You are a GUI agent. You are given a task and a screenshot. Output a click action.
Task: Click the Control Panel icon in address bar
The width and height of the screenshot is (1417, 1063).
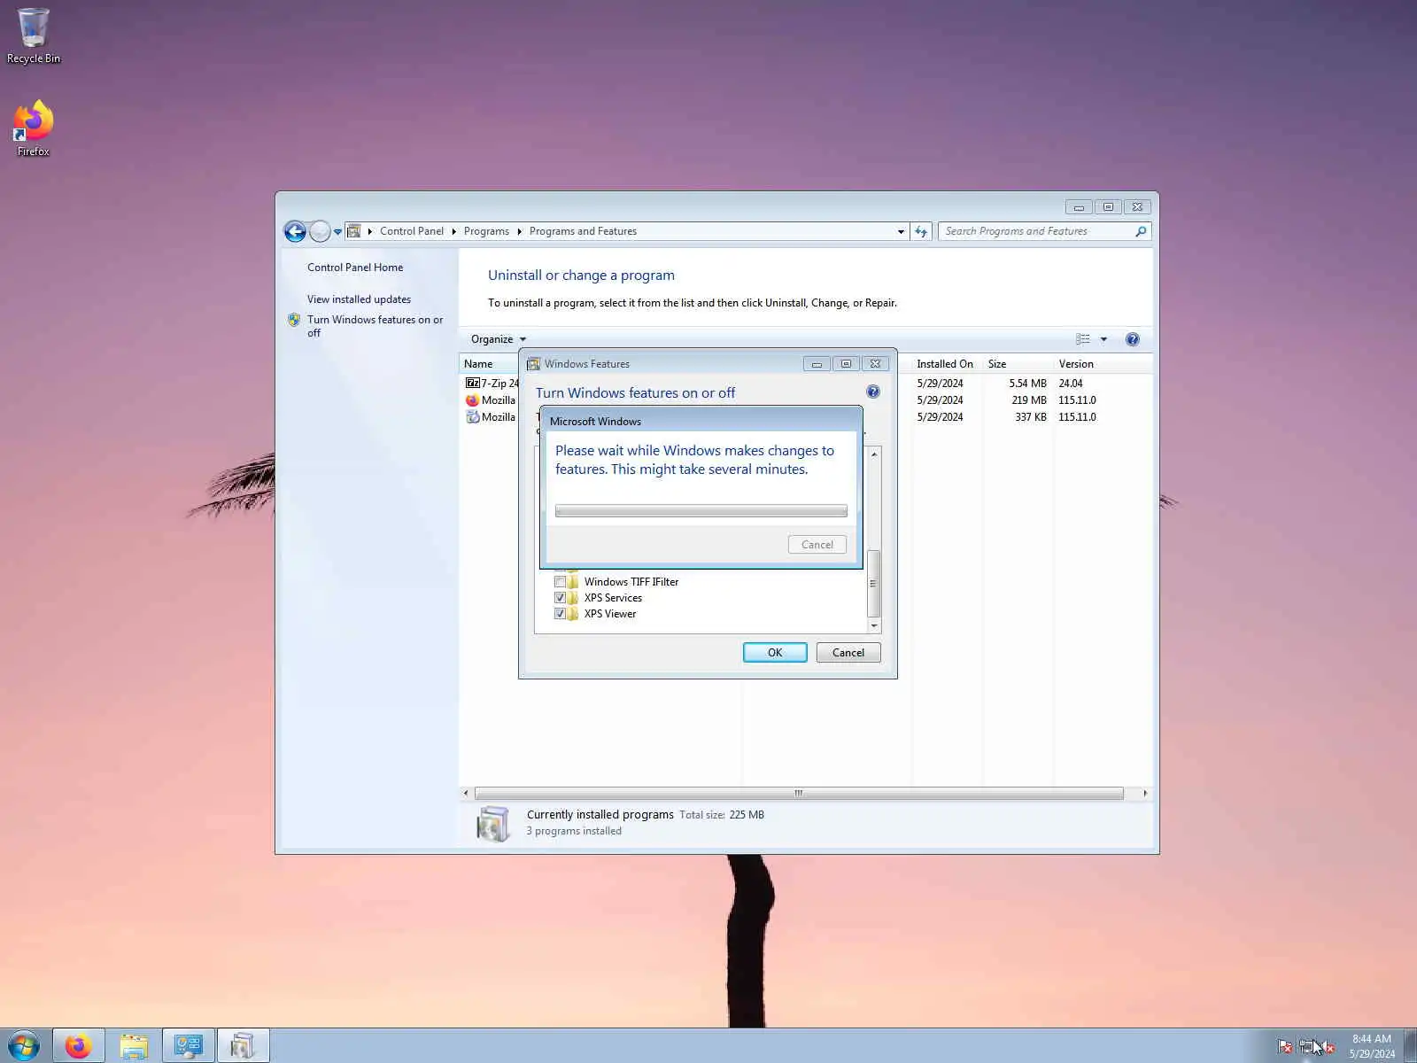354,231
